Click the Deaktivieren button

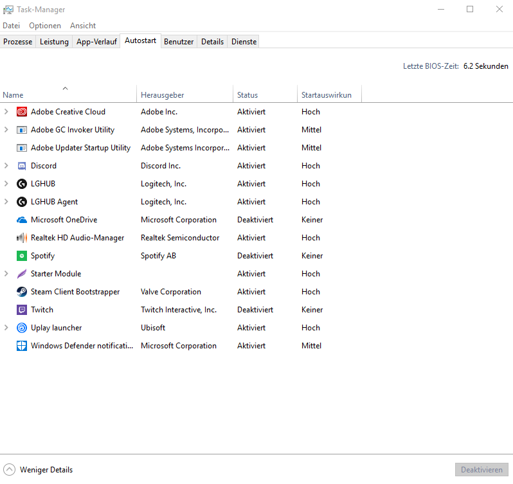point(482,470)
